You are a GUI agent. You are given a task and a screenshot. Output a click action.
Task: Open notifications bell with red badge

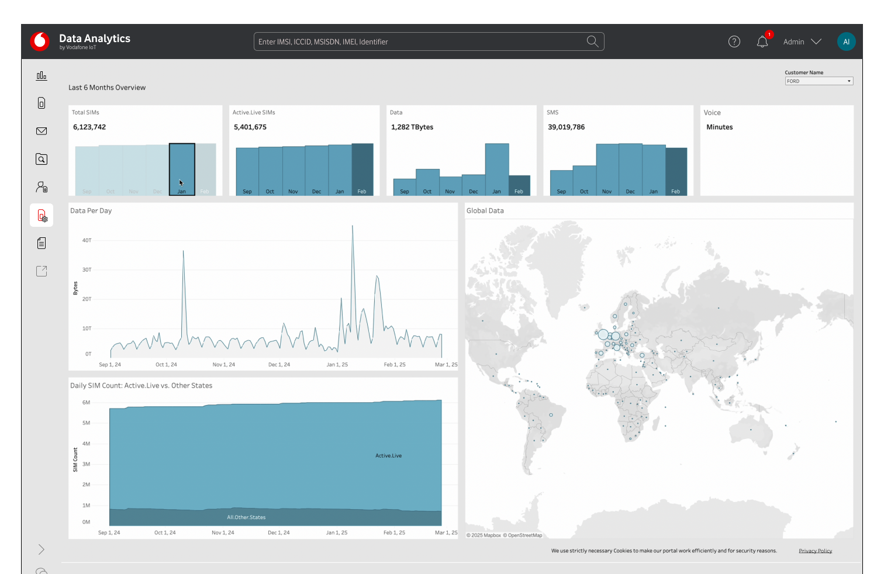pos(762,42)
